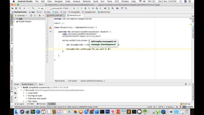The image size is (204, 115).
Task: Click the Apple menu icon
Action: [x=14, y=1]
